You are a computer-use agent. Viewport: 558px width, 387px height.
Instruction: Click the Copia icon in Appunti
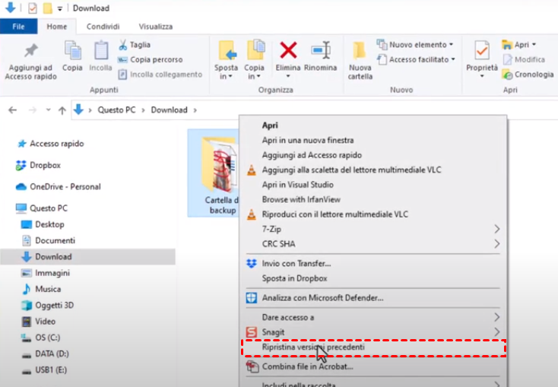pyautogui.click(x=72, y=51)
